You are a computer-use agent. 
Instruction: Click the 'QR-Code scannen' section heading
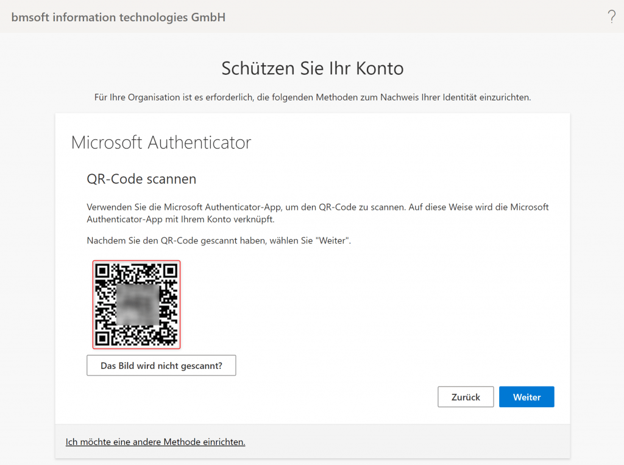click(141, 179)
